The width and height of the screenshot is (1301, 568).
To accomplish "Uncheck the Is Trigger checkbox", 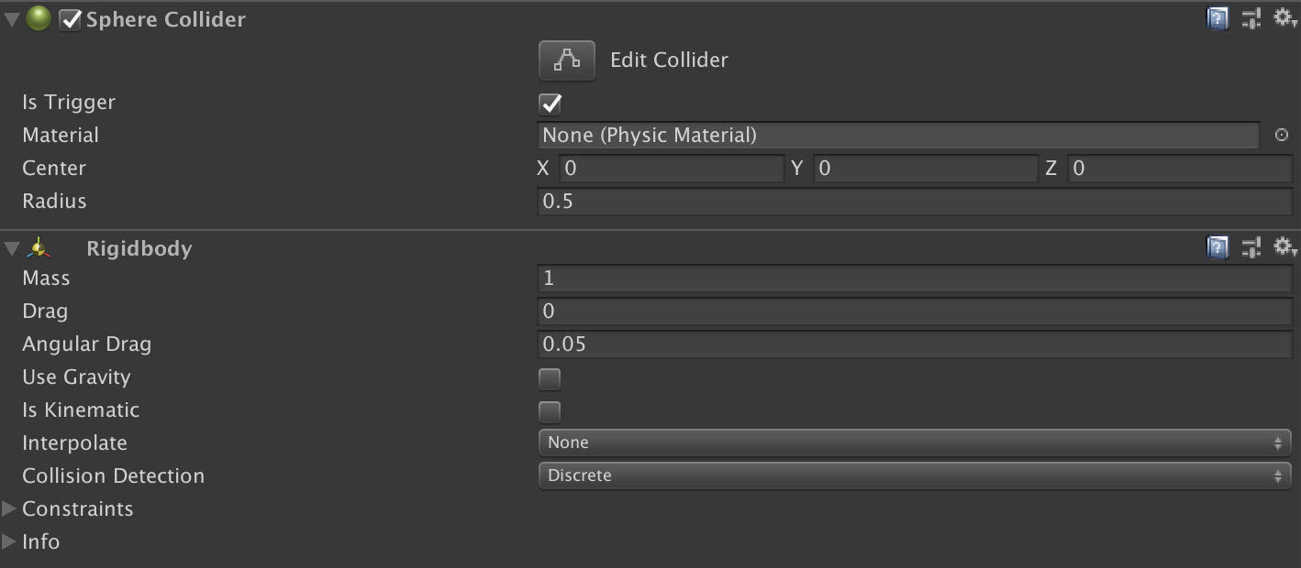I will [x=549, y=103].
